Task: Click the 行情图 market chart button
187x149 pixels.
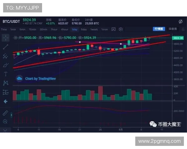Action: point(159,29)
